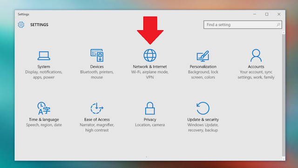Click 'Display, notifications, apps, power' description
The width and height of the screenshot is (298, 168).
[x=44, y=75]
